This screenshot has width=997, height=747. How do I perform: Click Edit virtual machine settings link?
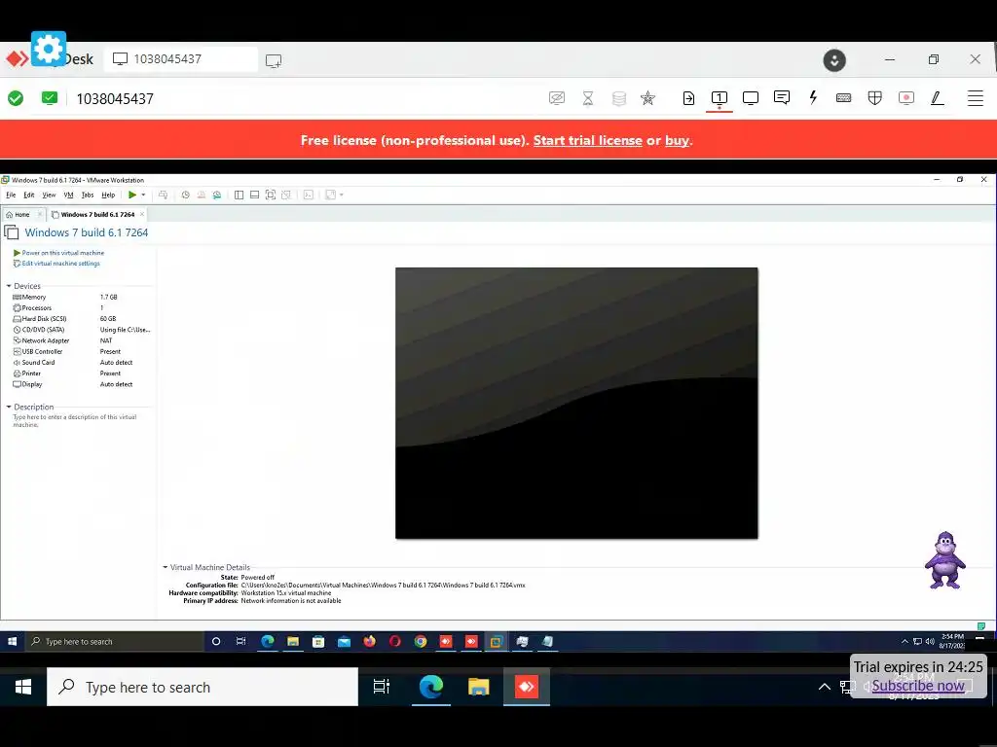pyautogui.click(x=61, y=263)
